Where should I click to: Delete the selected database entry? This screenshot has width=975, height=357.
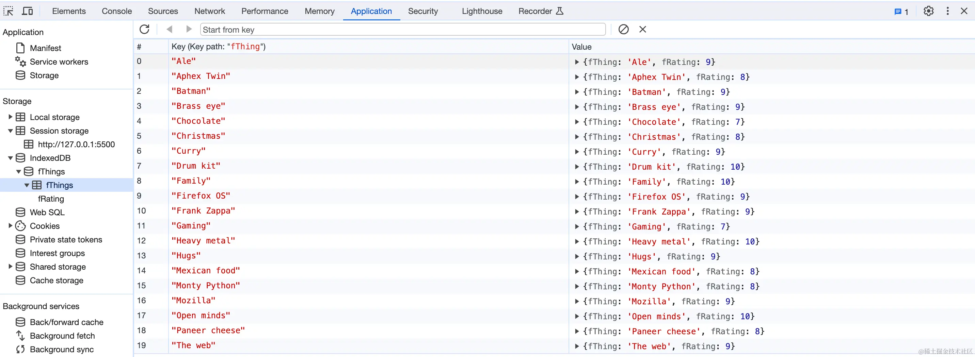pyautogui.click(x=643, y=29)
